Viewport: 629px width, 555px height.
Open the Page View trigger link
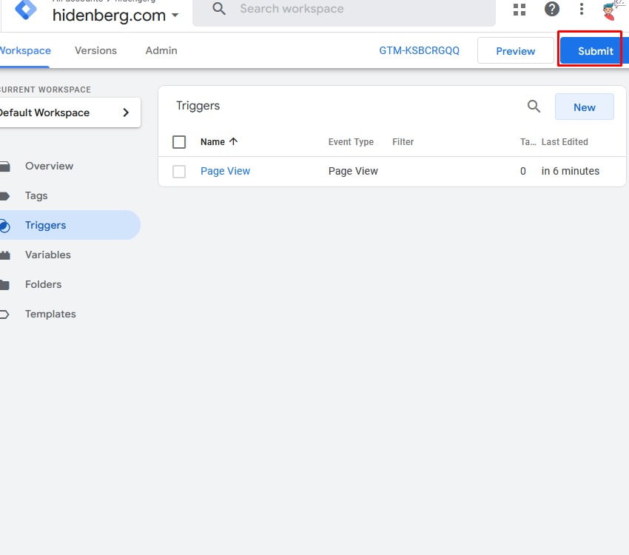click(x=225, y=171)
